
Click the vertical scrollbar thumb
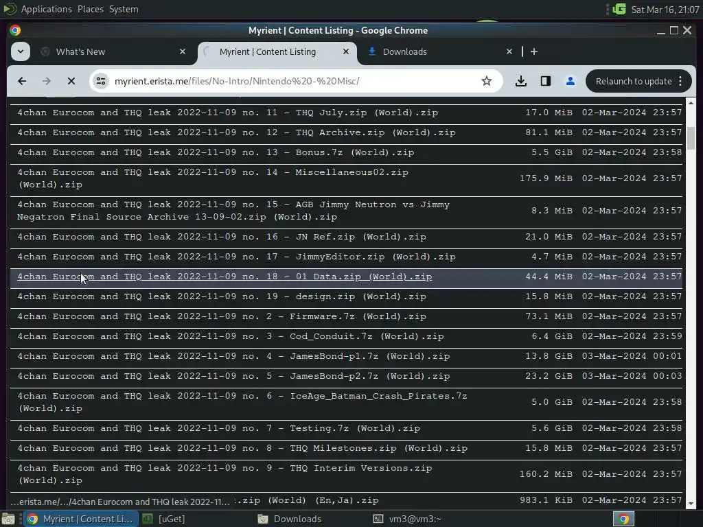[691, 138]
